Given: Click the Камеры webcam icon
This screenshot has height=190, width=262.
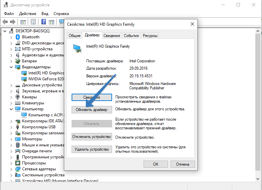Looking at the screenshot, I should coord(18,97).
